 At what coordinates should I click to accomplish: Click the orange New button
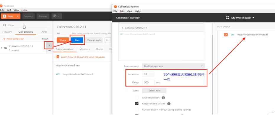coord(8,16)
